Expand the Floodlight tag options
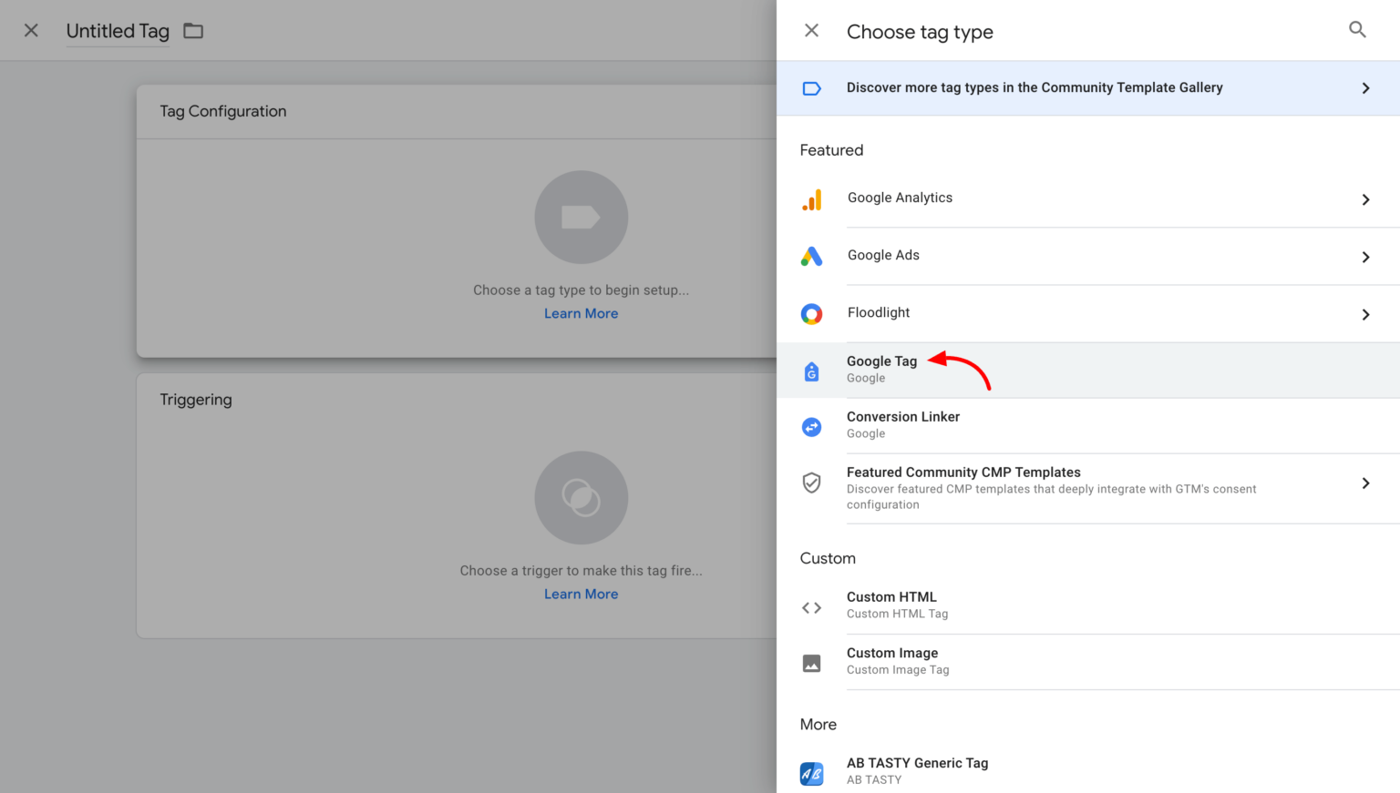Image resolution: width=1400 pixels, height=793 pixels. click(1365, 313)
